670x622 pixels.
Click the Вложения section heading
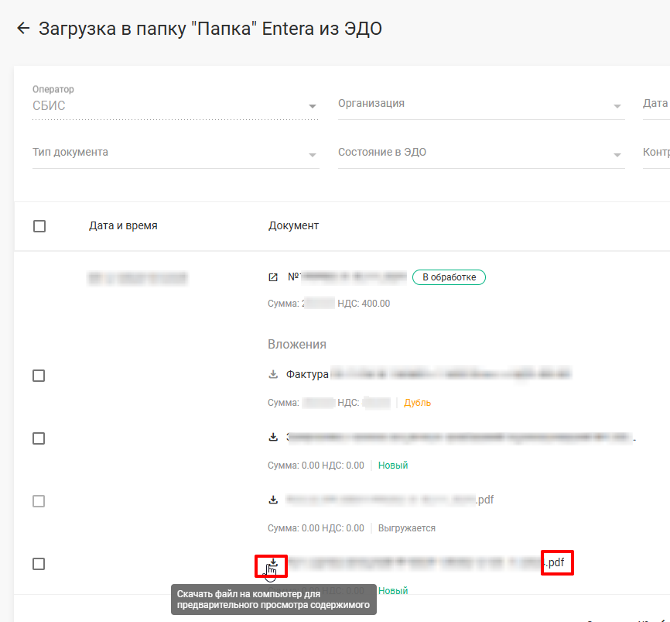click(x=297, y=345)
